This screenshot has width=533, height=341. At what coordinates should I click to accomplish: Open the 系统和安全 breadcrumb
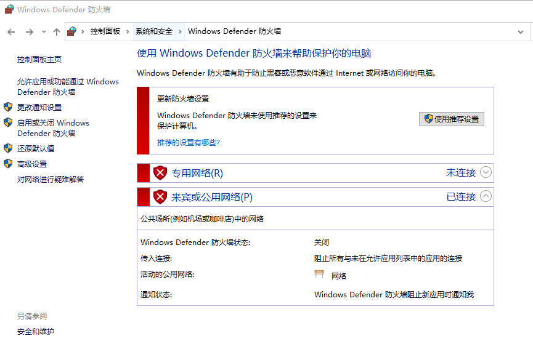click(x=154, y=31)
